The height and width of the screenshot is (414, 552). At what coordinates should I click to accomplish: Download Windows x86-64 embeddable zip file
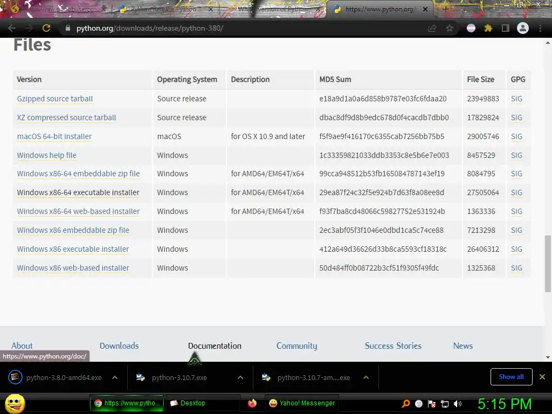coord(78,174)
